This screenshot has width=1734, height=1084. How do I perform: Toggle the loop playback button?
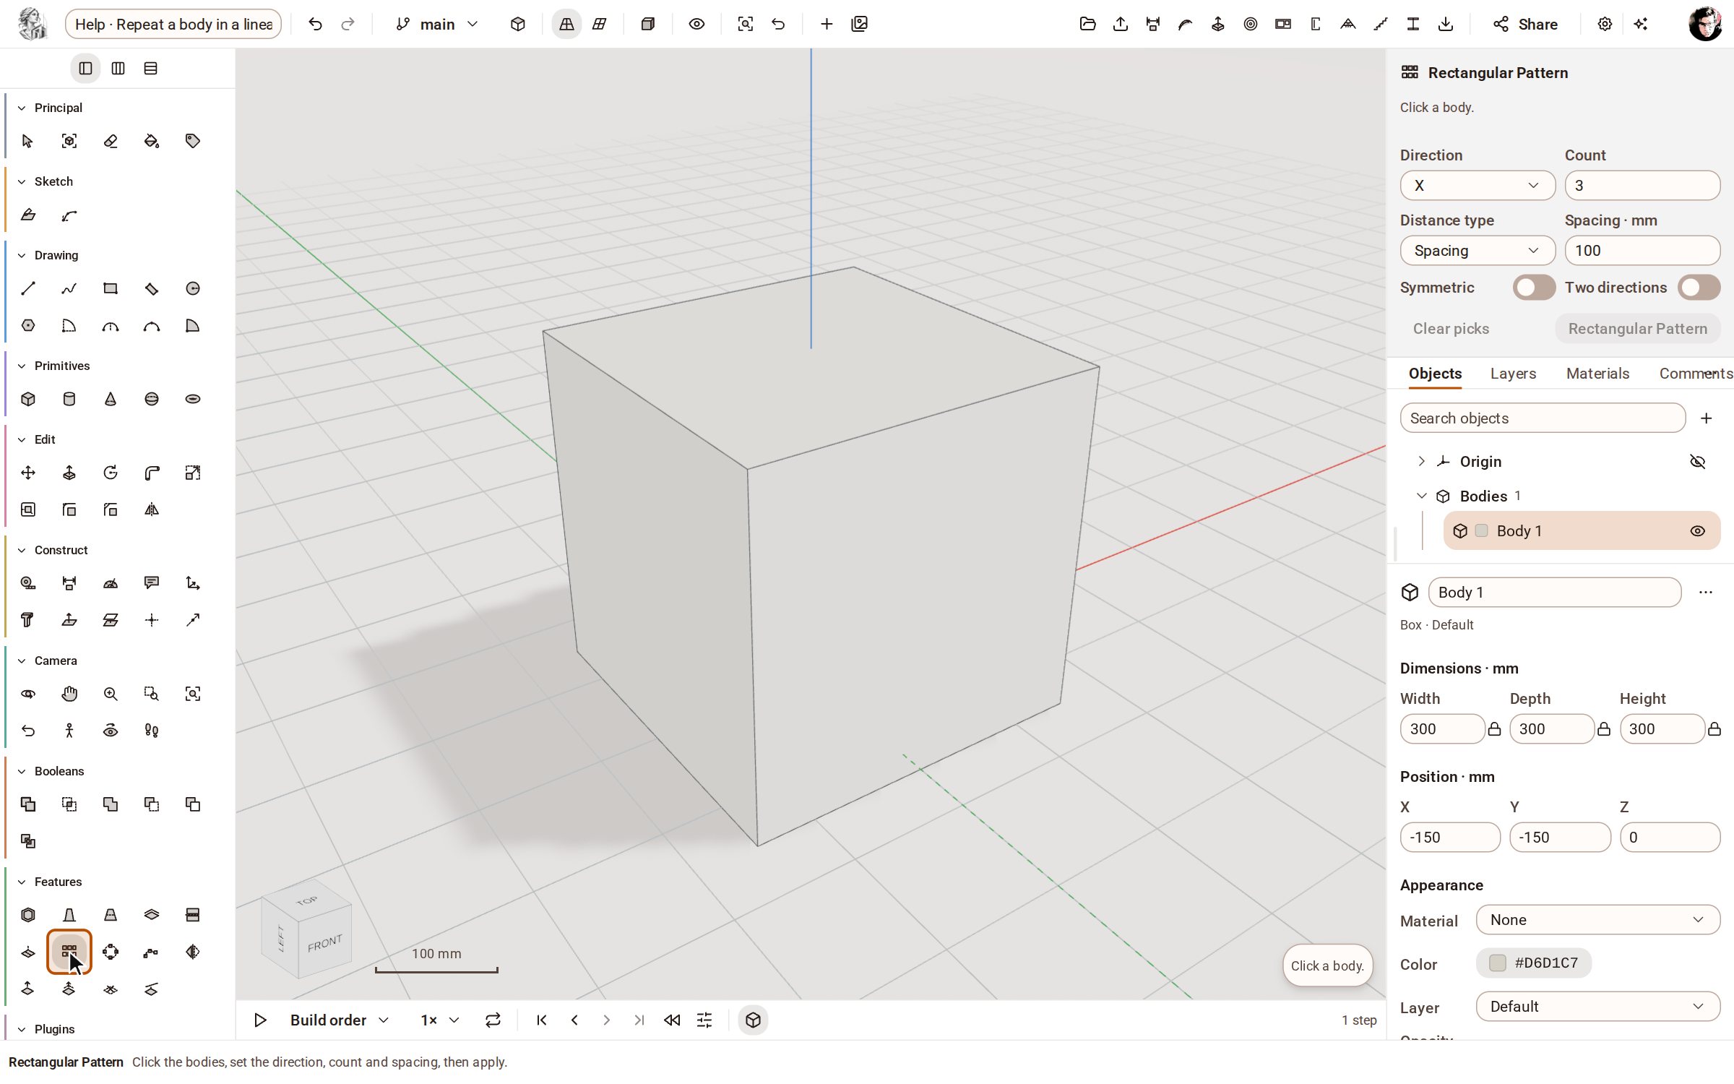pyautogui.click(x=493, y=1020)
